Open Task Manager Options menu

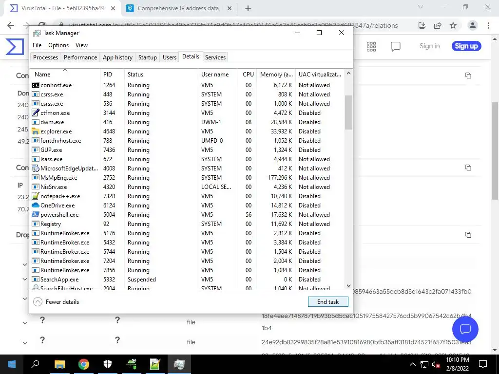point(58,45)
